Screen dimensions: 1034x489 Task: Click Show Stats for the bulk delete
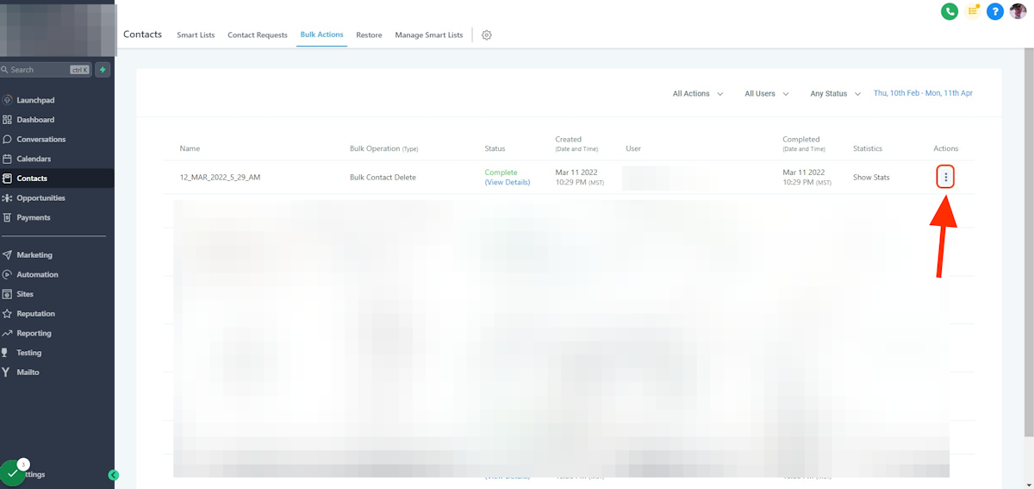871,178
